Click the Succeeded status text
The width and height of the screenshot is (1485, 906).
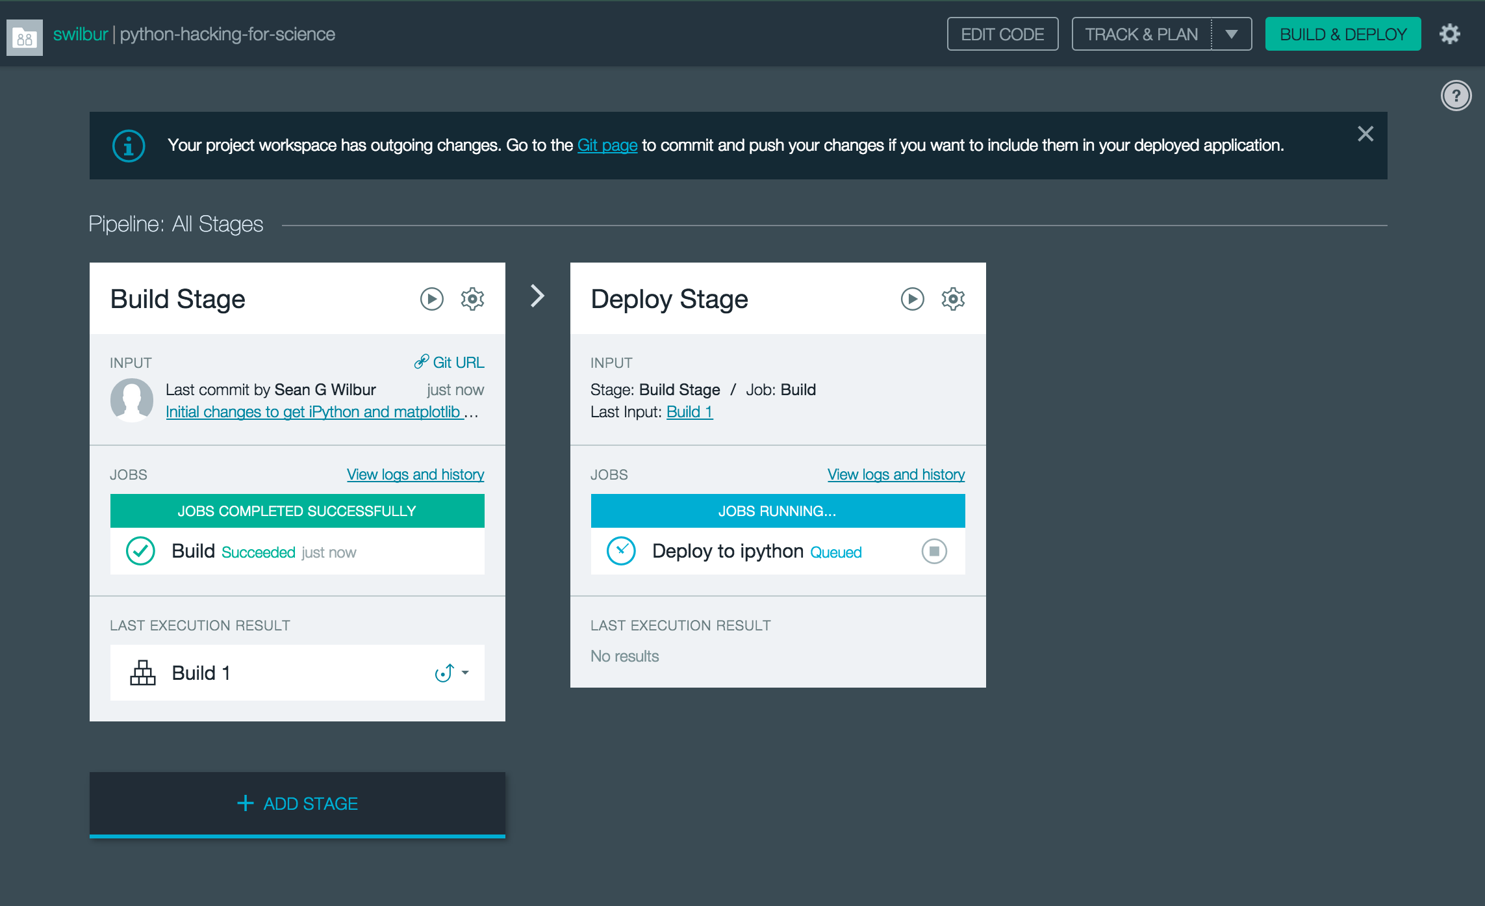pyautogui.click(x=259, y=552)
